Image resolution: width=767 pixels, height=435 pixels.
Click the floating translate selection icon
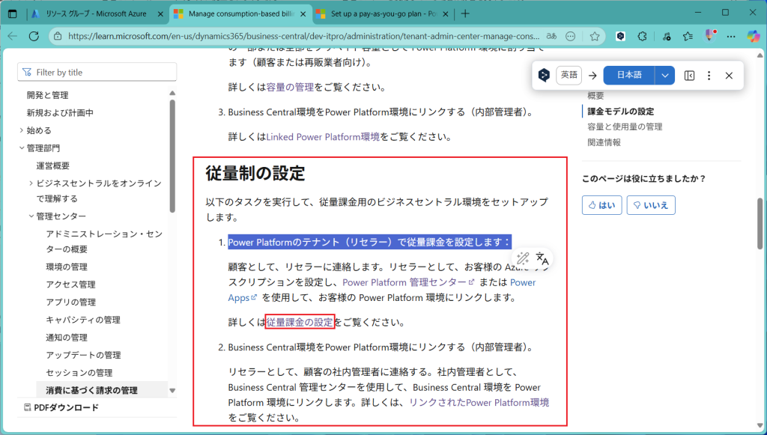[542, 258]
